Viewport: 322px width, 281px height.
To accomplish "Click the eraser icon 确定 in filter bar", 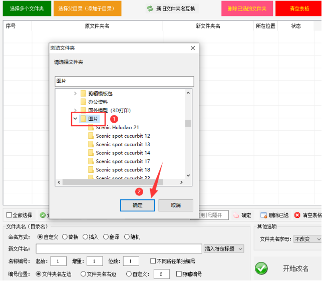I will [236, 215].
